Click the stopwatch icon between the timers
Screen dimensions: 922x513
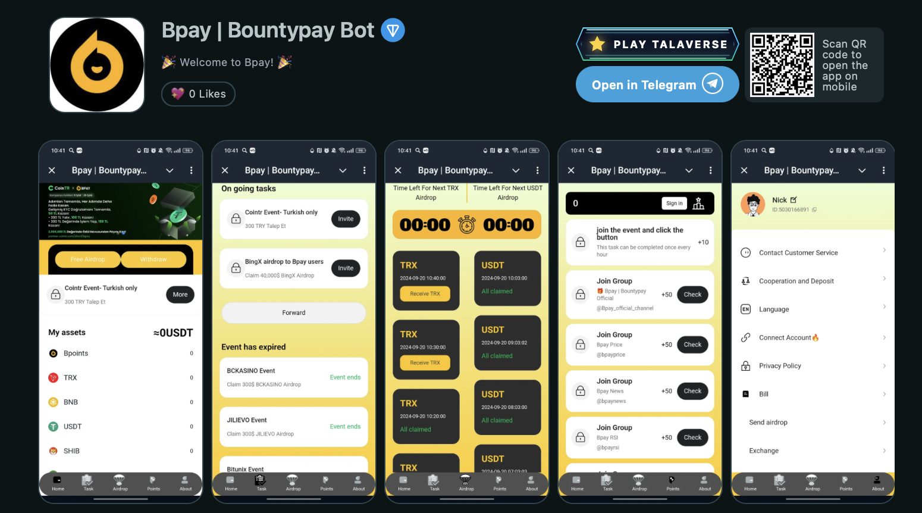click(x=467, y=224)
